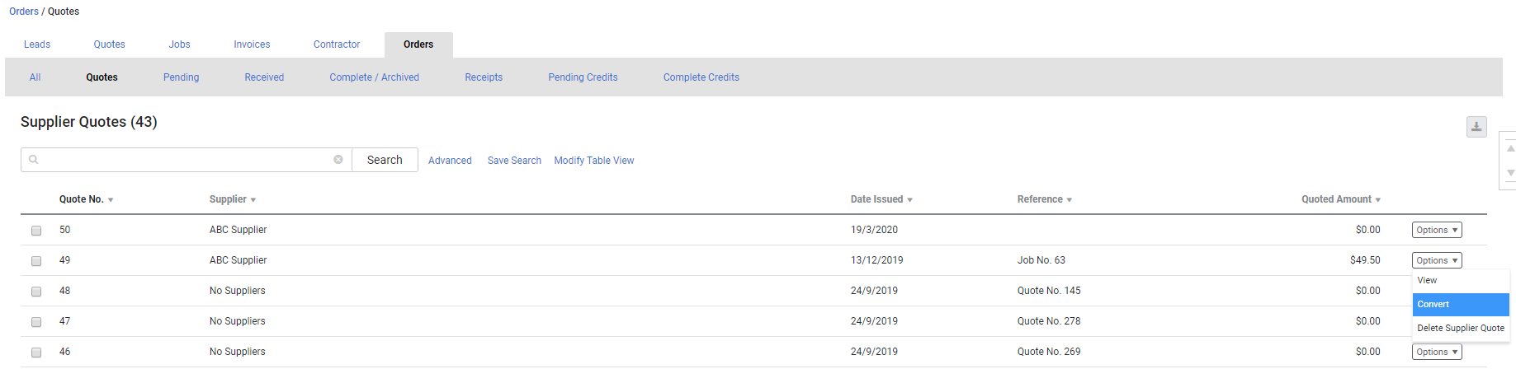The image size is (1516, 369).
Task: Choose Delete Supplier Quote menu entry
Action: [1461, 328]
